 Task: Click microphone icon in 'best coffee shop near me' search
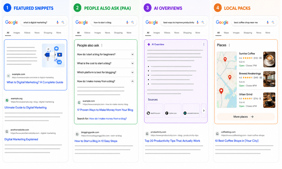point(268,22)
